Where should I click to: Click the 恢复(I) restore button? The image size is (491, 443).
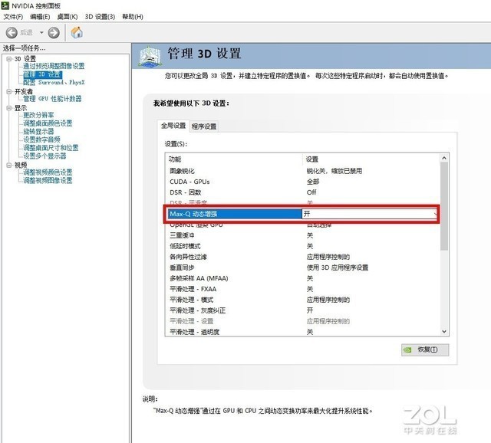coord(425,349)
